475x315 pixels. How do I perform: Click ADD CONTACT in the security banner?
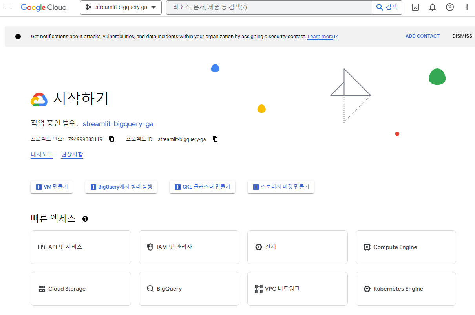pyautogui.click(x=422, y=36)
